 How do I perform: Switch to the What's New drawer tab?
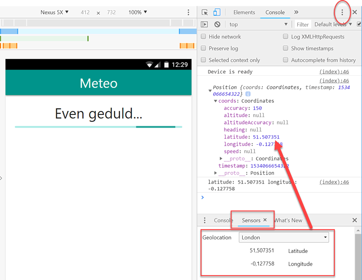pyautogui.click(x=288, y=220)
